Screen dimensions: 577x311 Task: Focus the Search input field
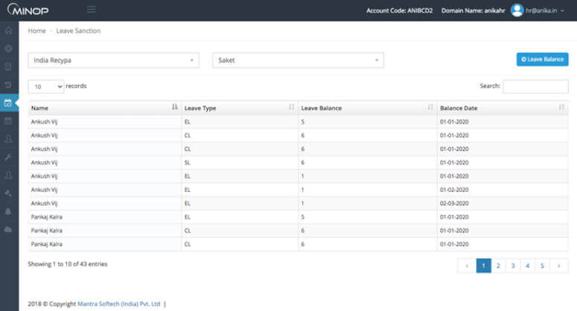point(535,86)
